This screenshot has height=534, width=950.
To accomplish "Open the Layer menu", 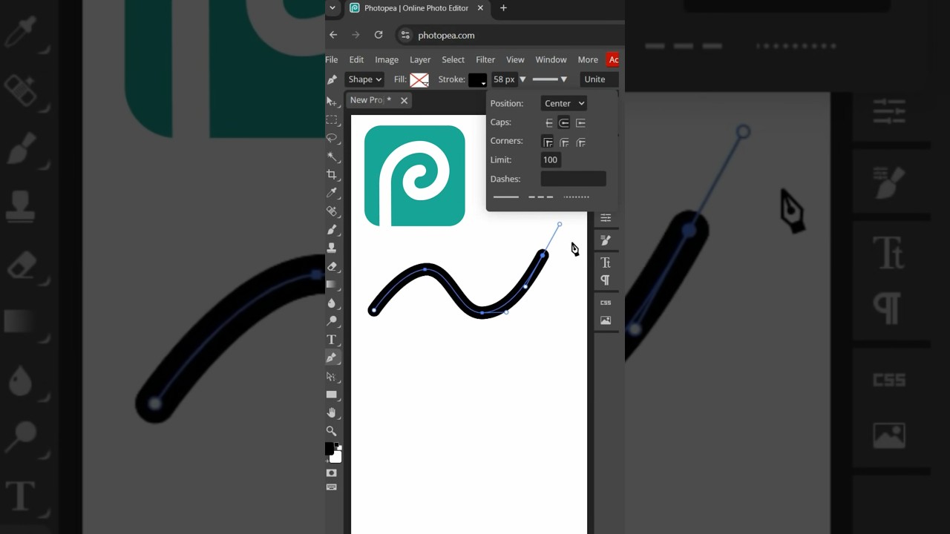I will click(x=420, y=59).
